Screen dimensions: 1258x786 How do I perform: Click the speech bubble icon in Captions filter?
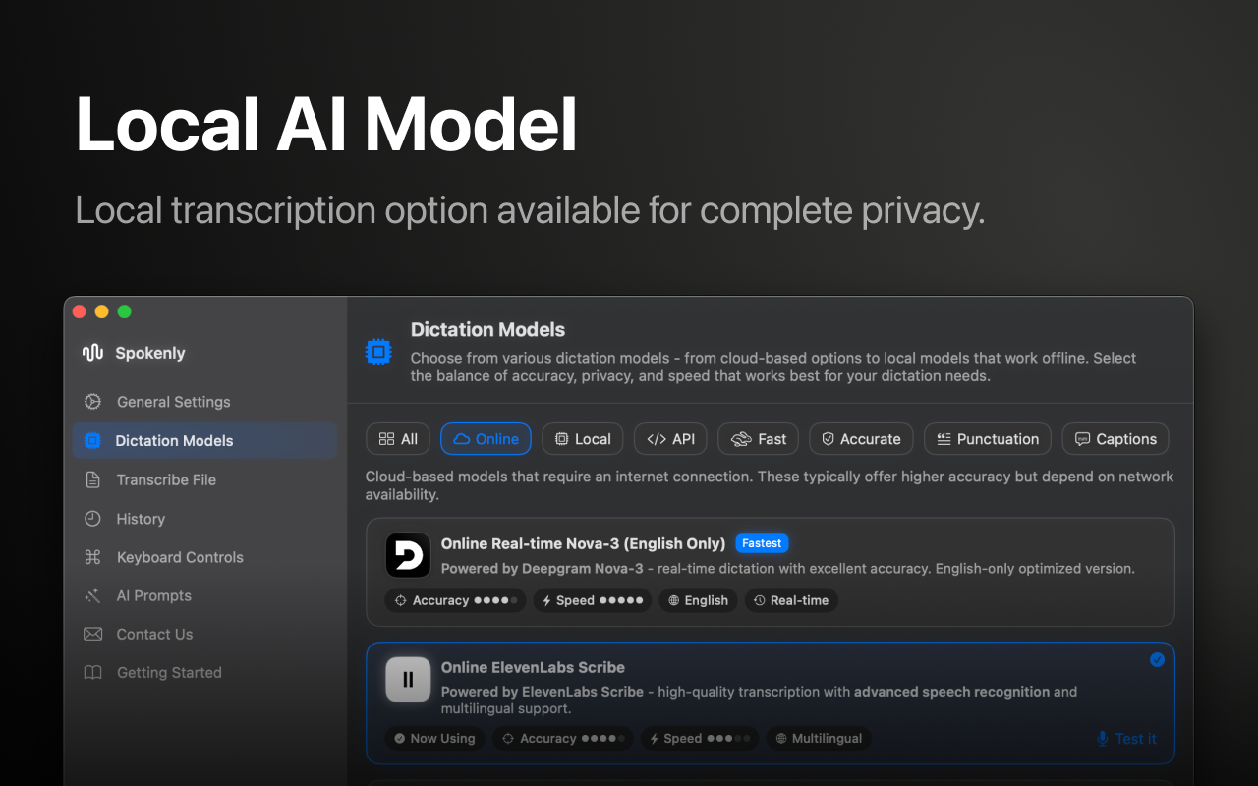(x=1082, y=439)
